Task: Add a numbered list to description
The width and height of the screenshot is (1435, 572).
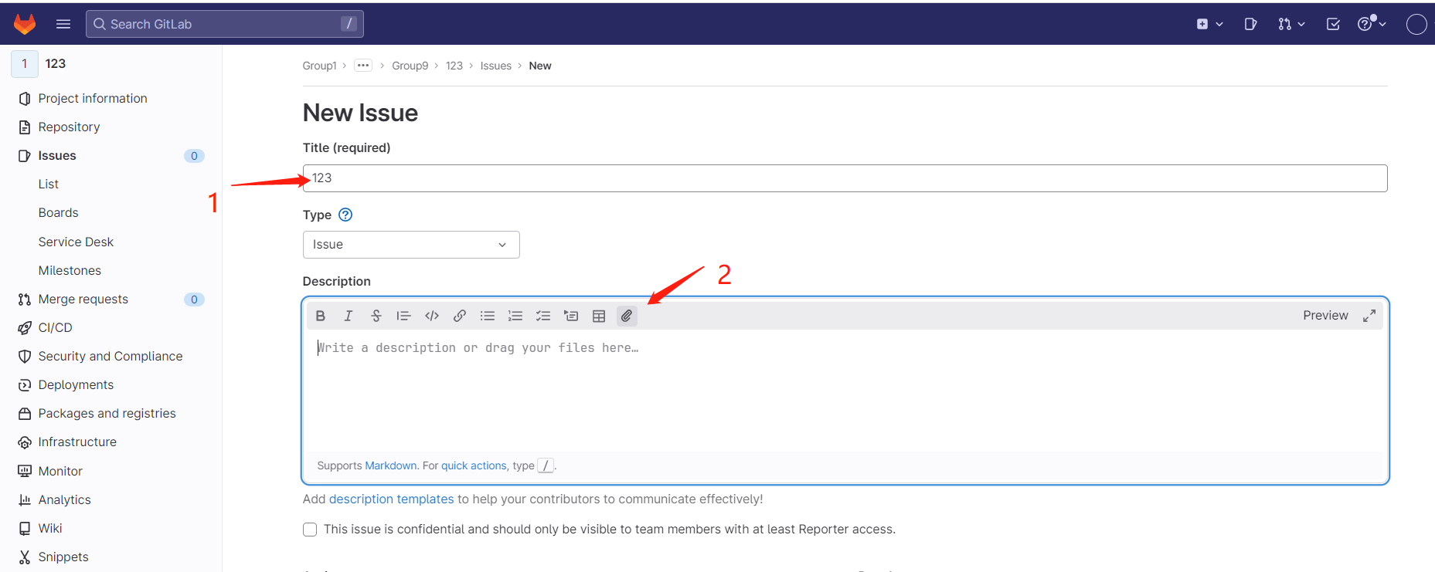Action: (x=515, y=316)
